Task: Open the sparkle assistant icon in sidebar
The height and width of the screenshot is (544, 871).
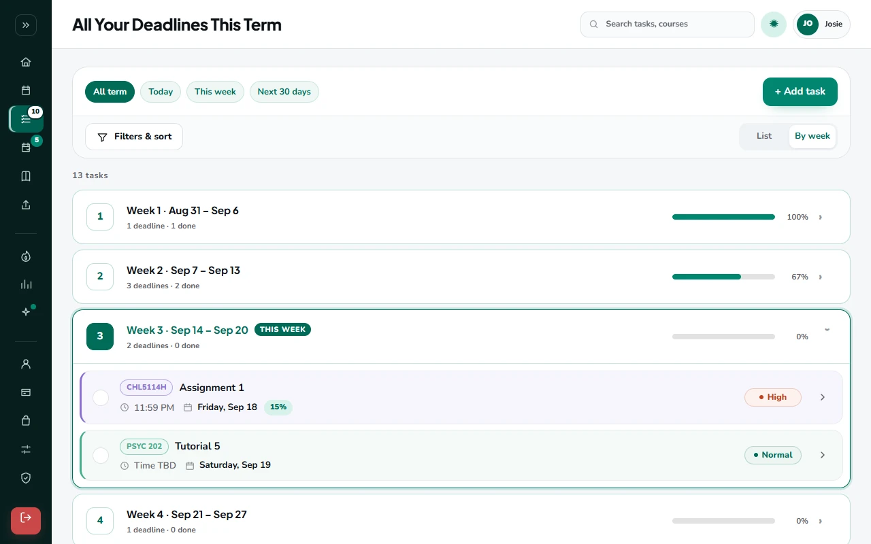Action: [26, 312]
